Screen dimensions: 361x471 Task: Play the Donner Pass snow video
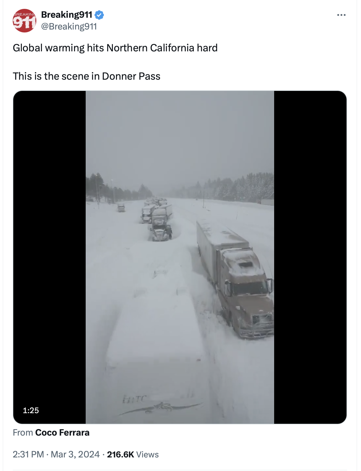click(x=180, y=257)
